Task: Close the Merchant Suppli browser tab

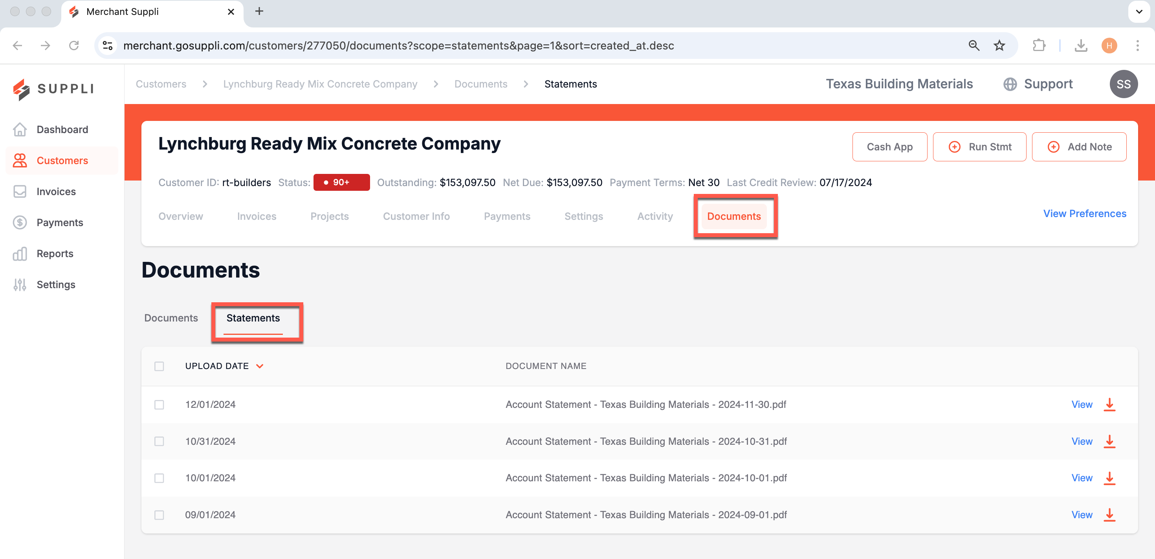Action: coord(231,12)
